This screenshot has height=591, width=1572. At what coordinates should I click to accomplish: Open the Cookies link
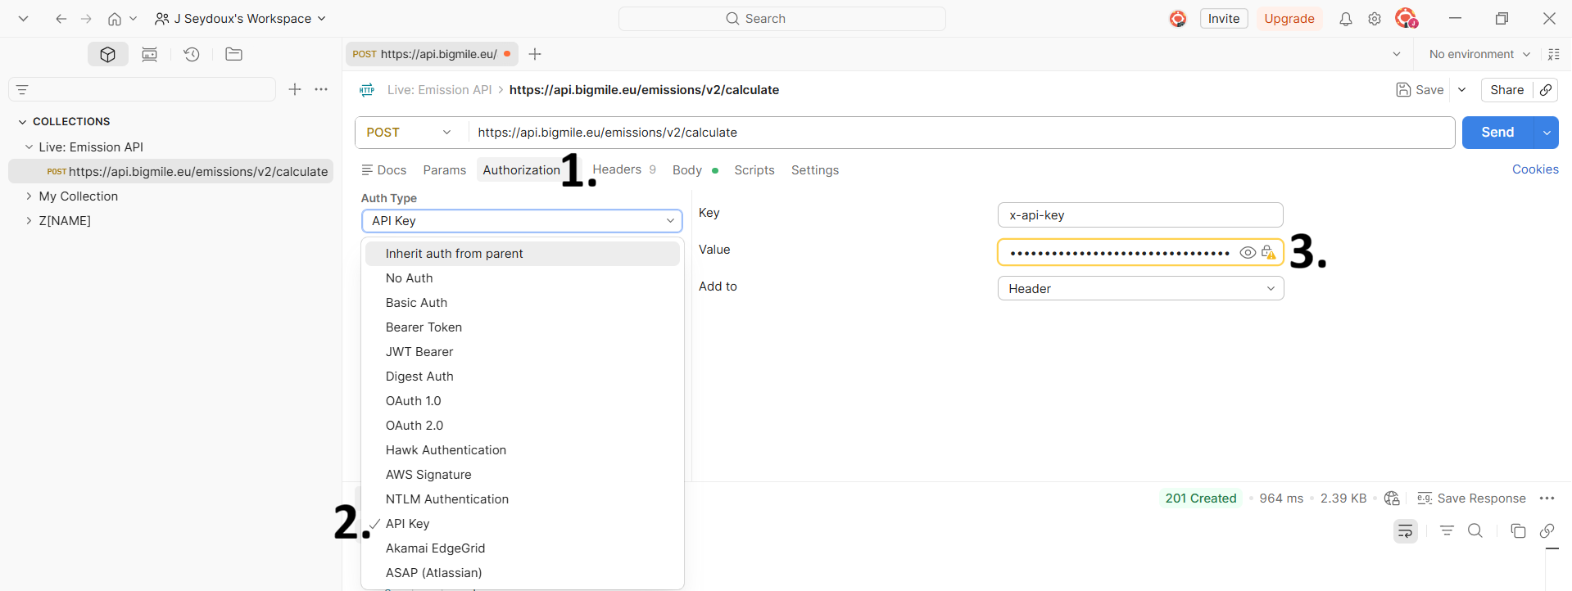click(x=1535, y=169)
